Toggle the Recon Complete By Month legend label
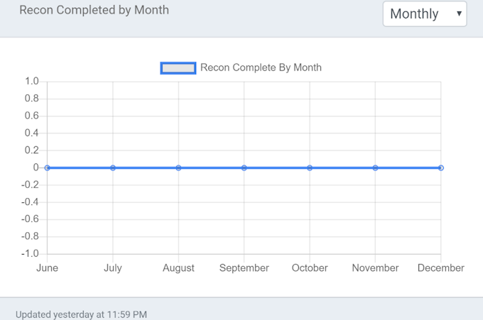Screen dimensions: 483x320 tap(261, 68)
